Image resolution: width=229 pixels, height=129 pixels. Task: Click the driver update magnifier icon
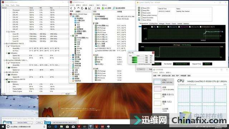coord(114,8)
